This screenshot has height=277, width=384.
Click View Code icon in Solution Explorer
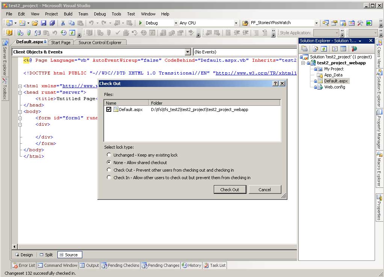(335, 49)
